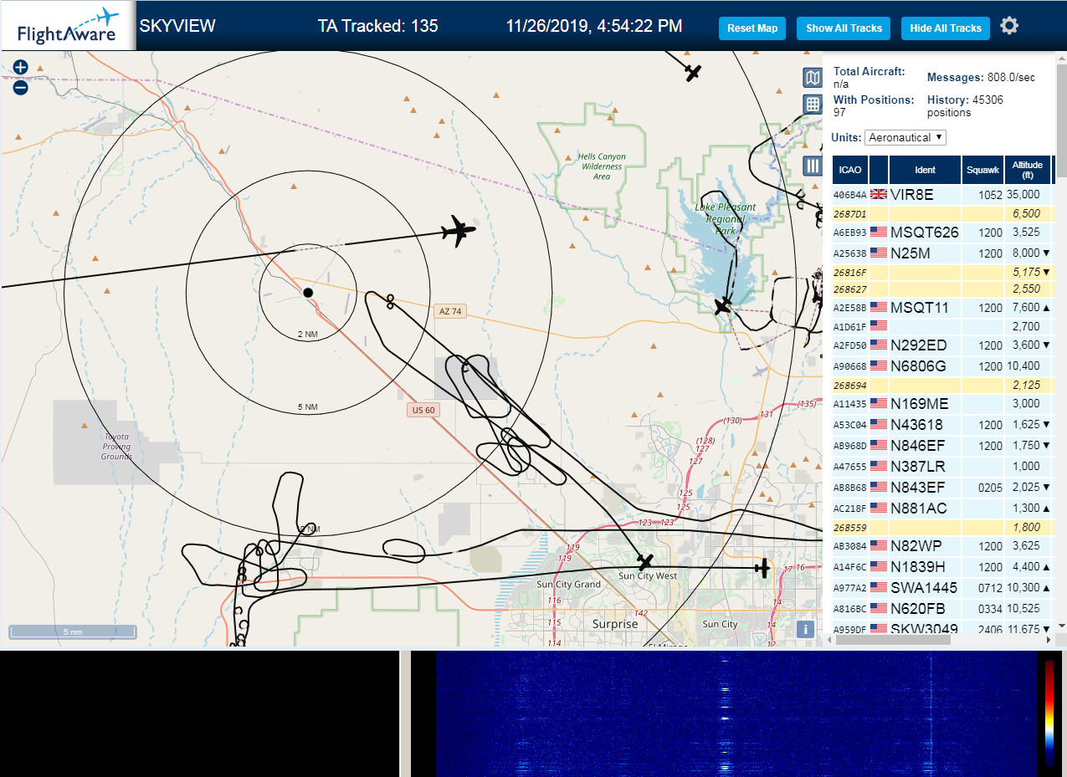The width and height of the screenshot is (1067, 777).
Task: Click the vertical scrollbar down arrow
Action: [1061, 626]
